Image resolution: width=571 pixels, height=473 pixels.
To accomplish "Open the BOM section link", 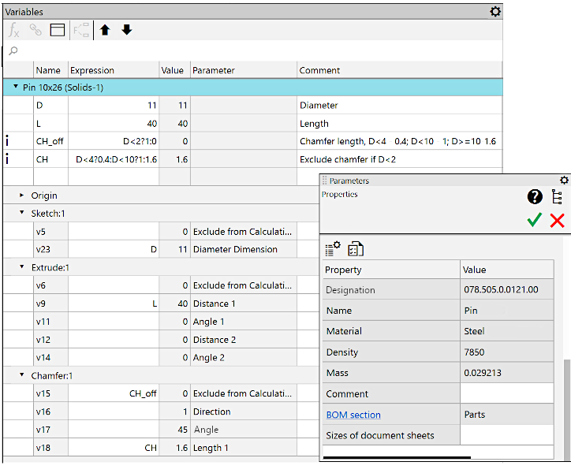I will (x=353, y=415).
